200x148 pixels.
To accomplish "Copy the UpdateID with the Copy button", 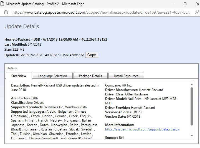I will tap(92, 55).
